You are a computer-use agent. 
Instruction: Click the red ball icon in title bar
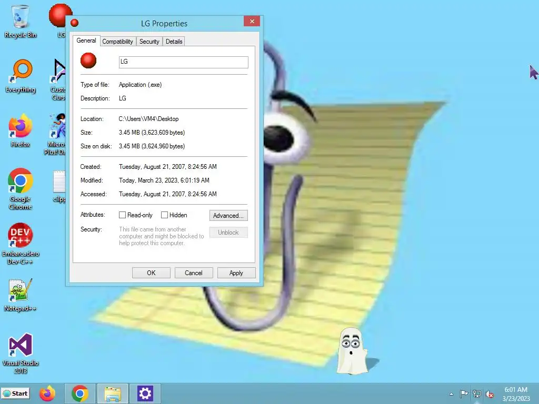point(74,23)
